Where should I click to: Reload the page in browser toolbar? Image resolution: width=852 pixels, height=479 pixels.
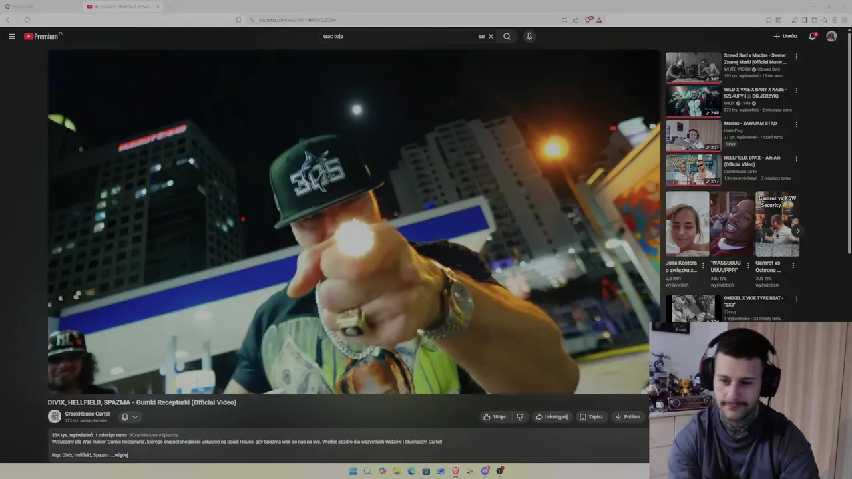[27, 20]
